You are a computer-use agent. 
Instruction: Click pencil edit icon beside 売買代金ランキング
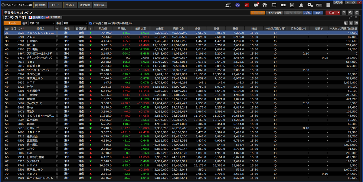click(31, 13)
